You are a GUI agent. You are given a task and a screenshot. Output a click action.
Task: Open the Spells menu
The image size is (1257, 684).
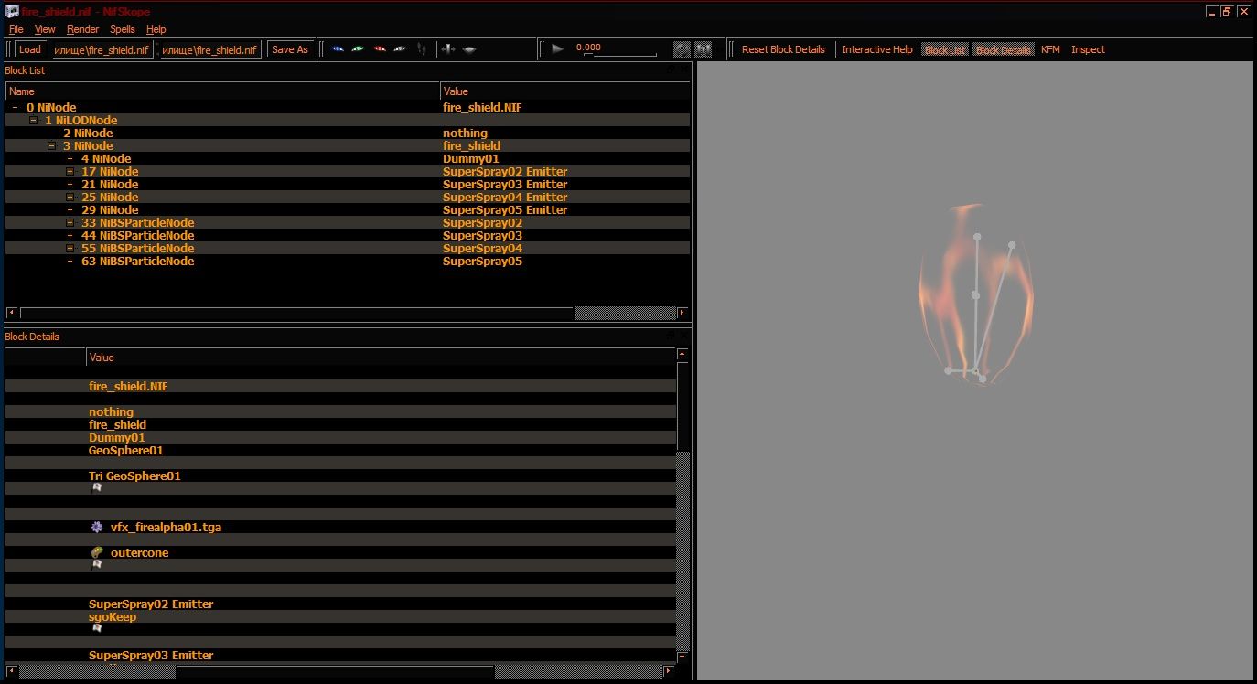[123, 29]
